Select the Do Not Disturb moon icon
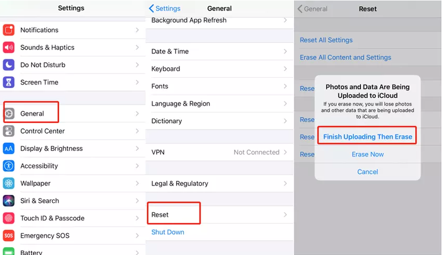 pos(8,65)
